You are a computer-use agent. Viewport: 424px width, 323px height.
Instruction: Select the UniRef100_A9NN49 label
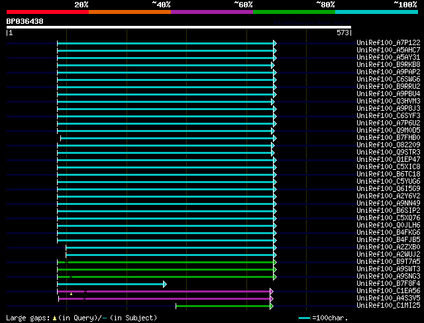[389, 204]
